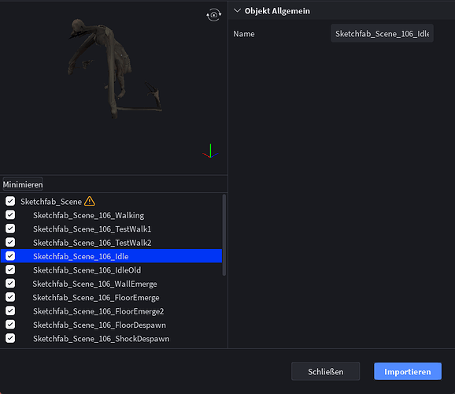Image resolution: width=455 pixels, height=394 pixels.
Task: Uncheck the Sketchfab_Scene_106_FloorEmerge checkbox
Action: (10, 297)
